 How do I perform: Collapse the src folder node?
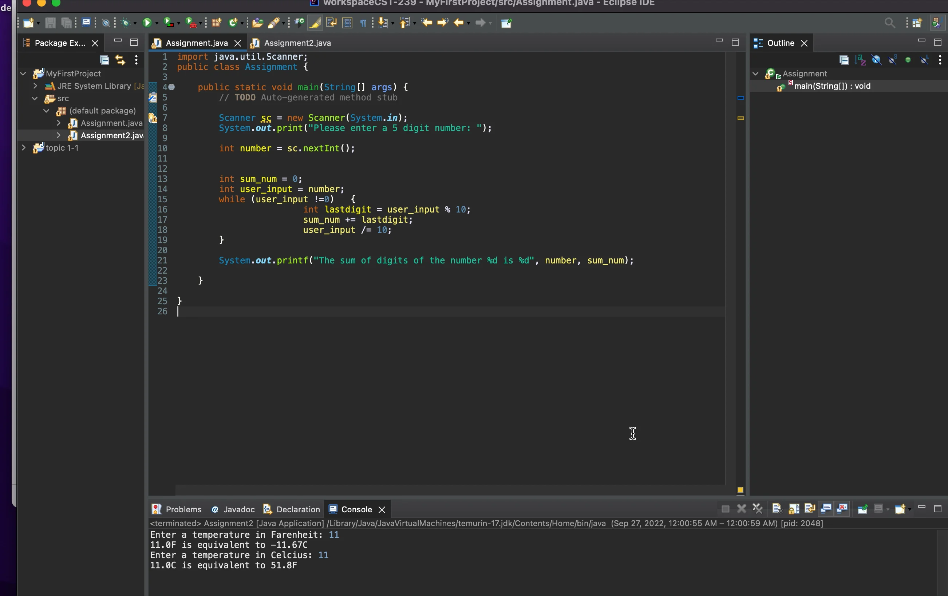(35, 98)
